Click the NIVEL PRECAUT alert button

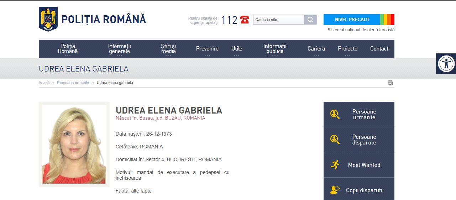point(352,20)
